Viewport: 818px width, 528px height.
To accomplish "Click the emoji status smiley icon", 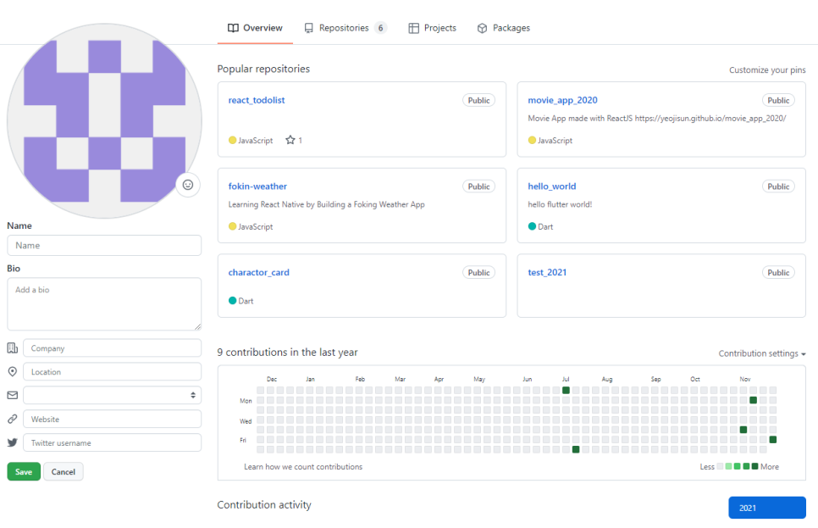I will [188, 185].
